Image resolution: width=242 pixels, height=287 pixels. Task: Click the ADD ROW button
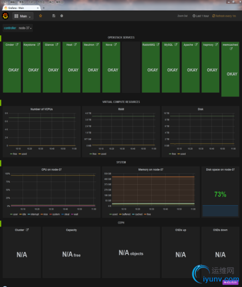tap(230, 282)
